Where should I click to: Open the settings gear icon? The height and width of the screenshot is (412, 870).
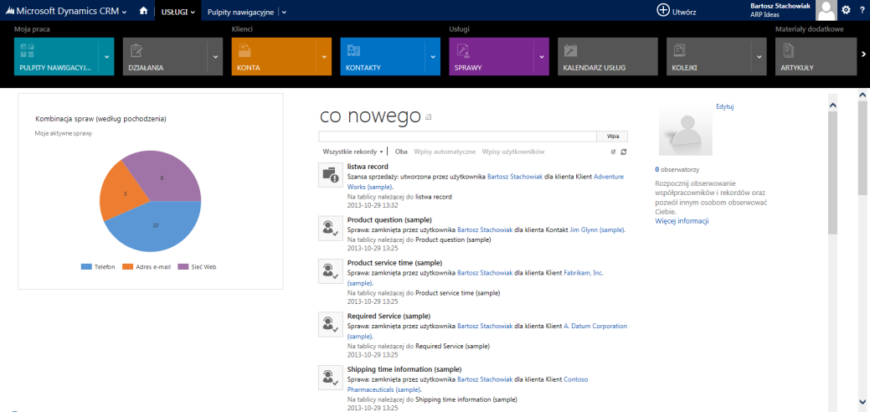(x=846, y=10)
